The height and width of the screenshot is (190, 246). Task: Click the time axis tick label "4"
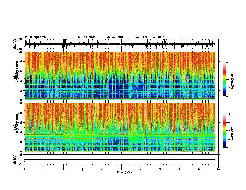(x=102, y=170)
